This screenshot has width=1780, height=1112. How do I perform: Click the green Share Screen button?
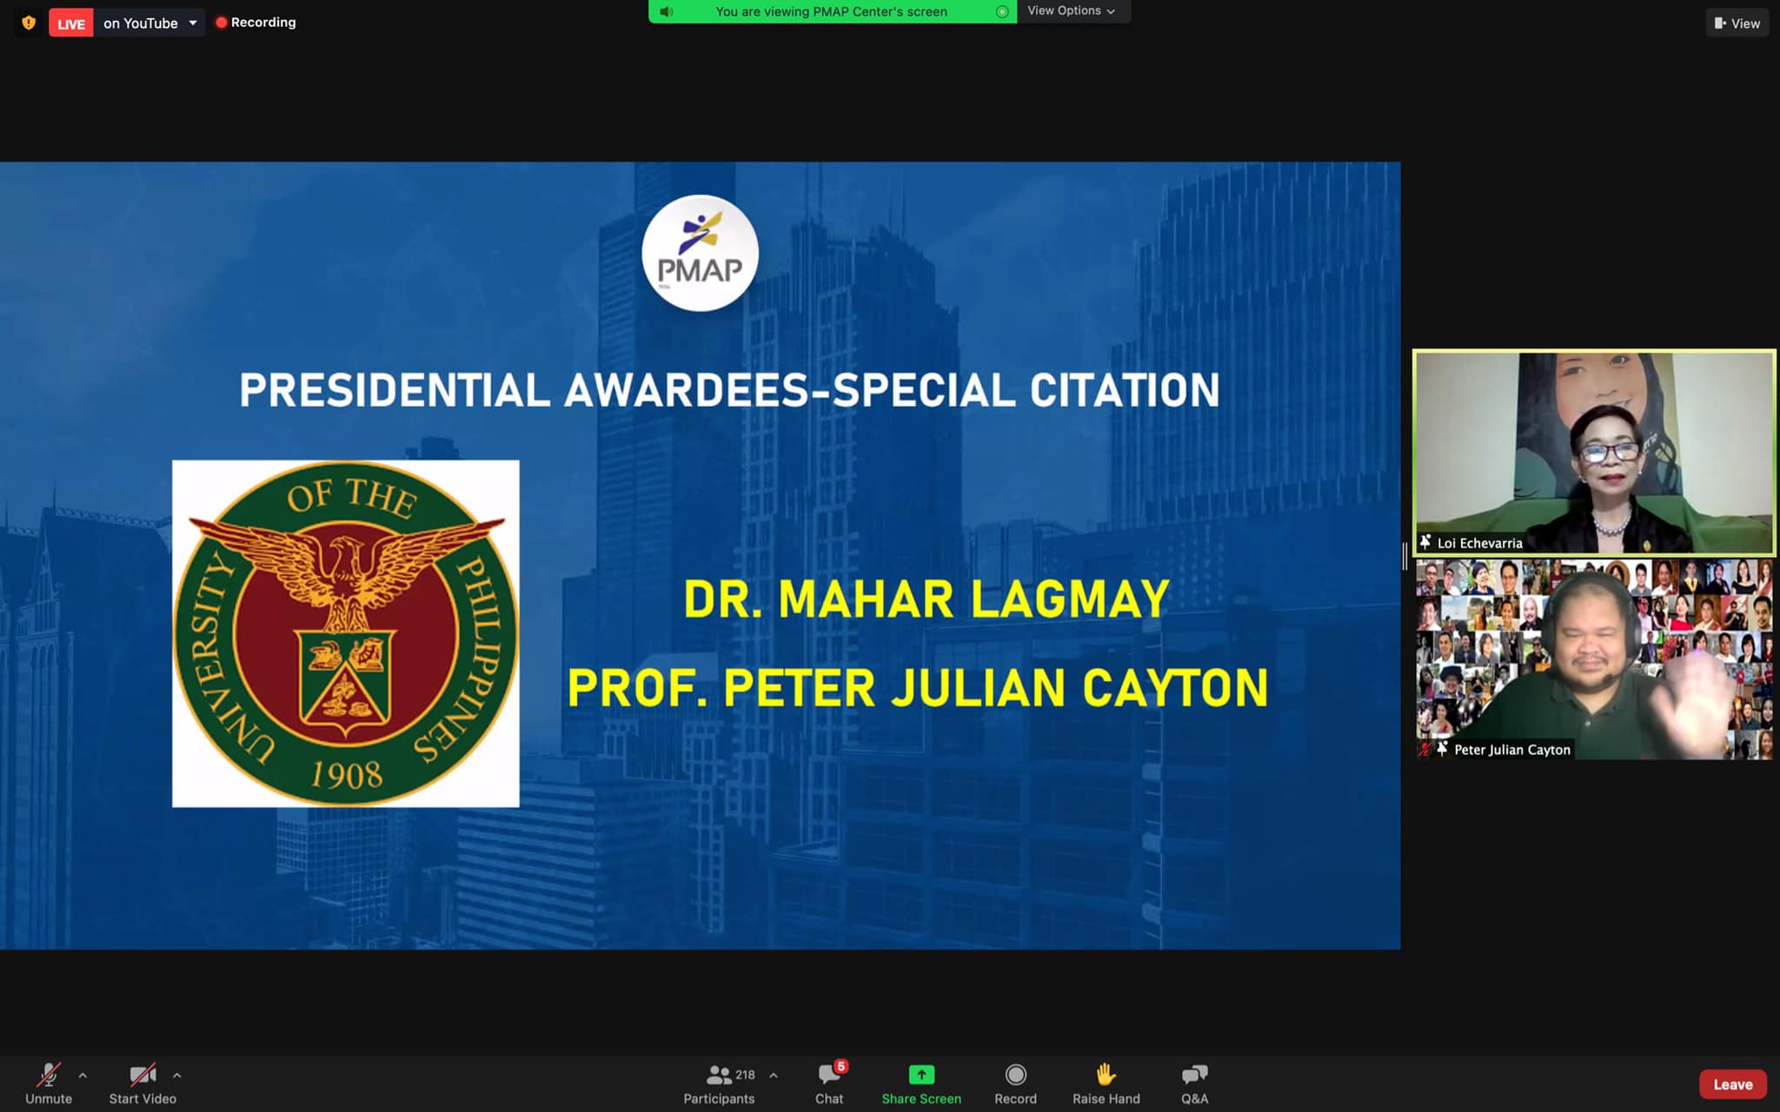[x=921, y=1084]
